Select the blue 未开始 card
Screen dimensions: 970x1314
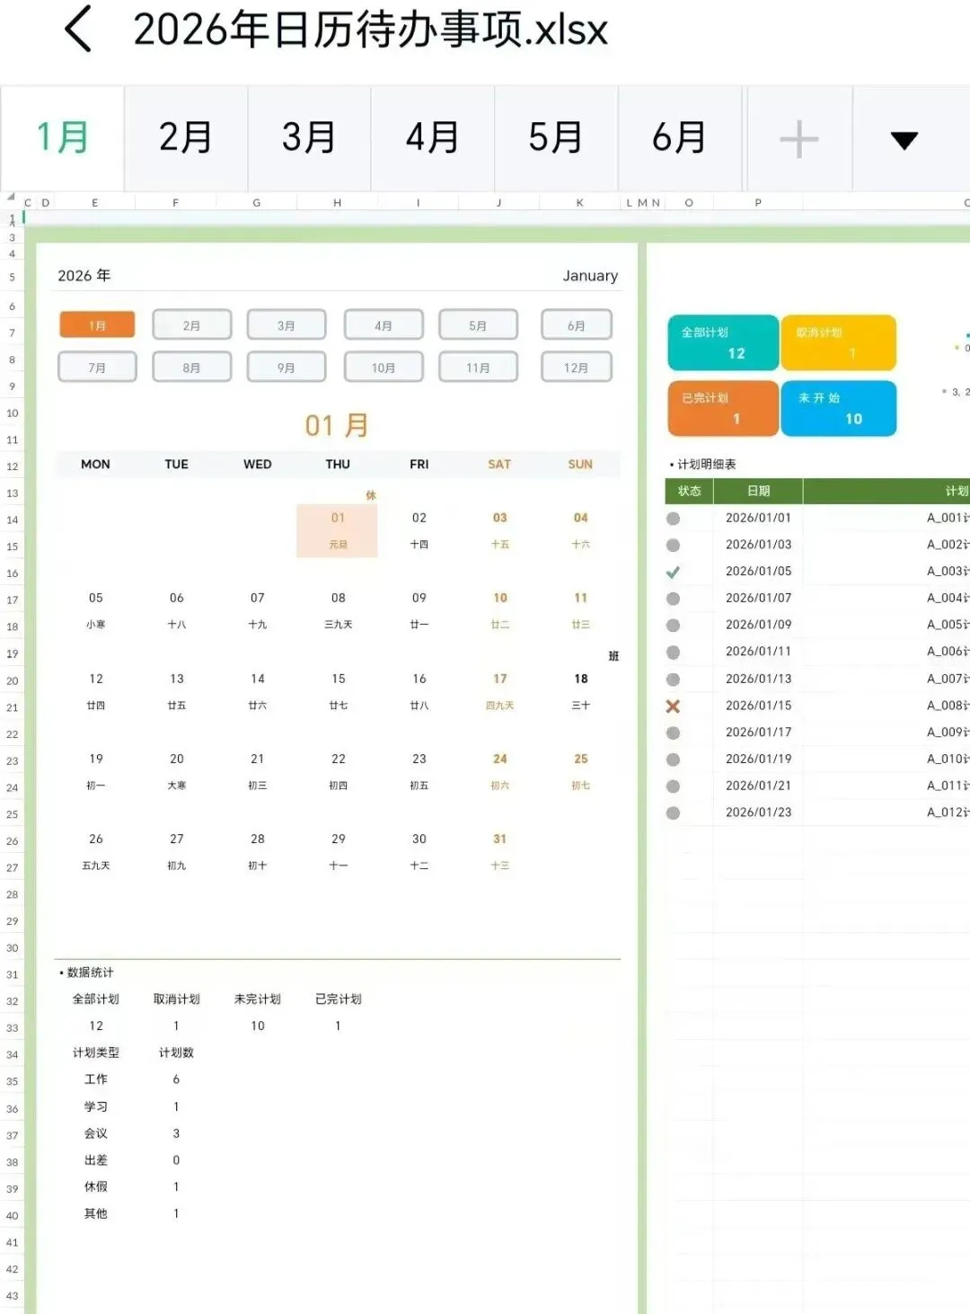coord(838,408)
